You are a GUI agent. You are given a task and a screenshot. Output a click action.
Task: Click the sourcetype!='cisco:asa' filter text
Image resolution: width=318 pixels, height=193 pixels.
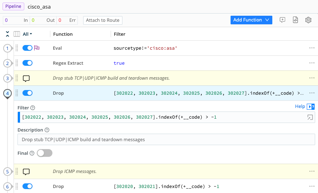[x=145, y=48]
